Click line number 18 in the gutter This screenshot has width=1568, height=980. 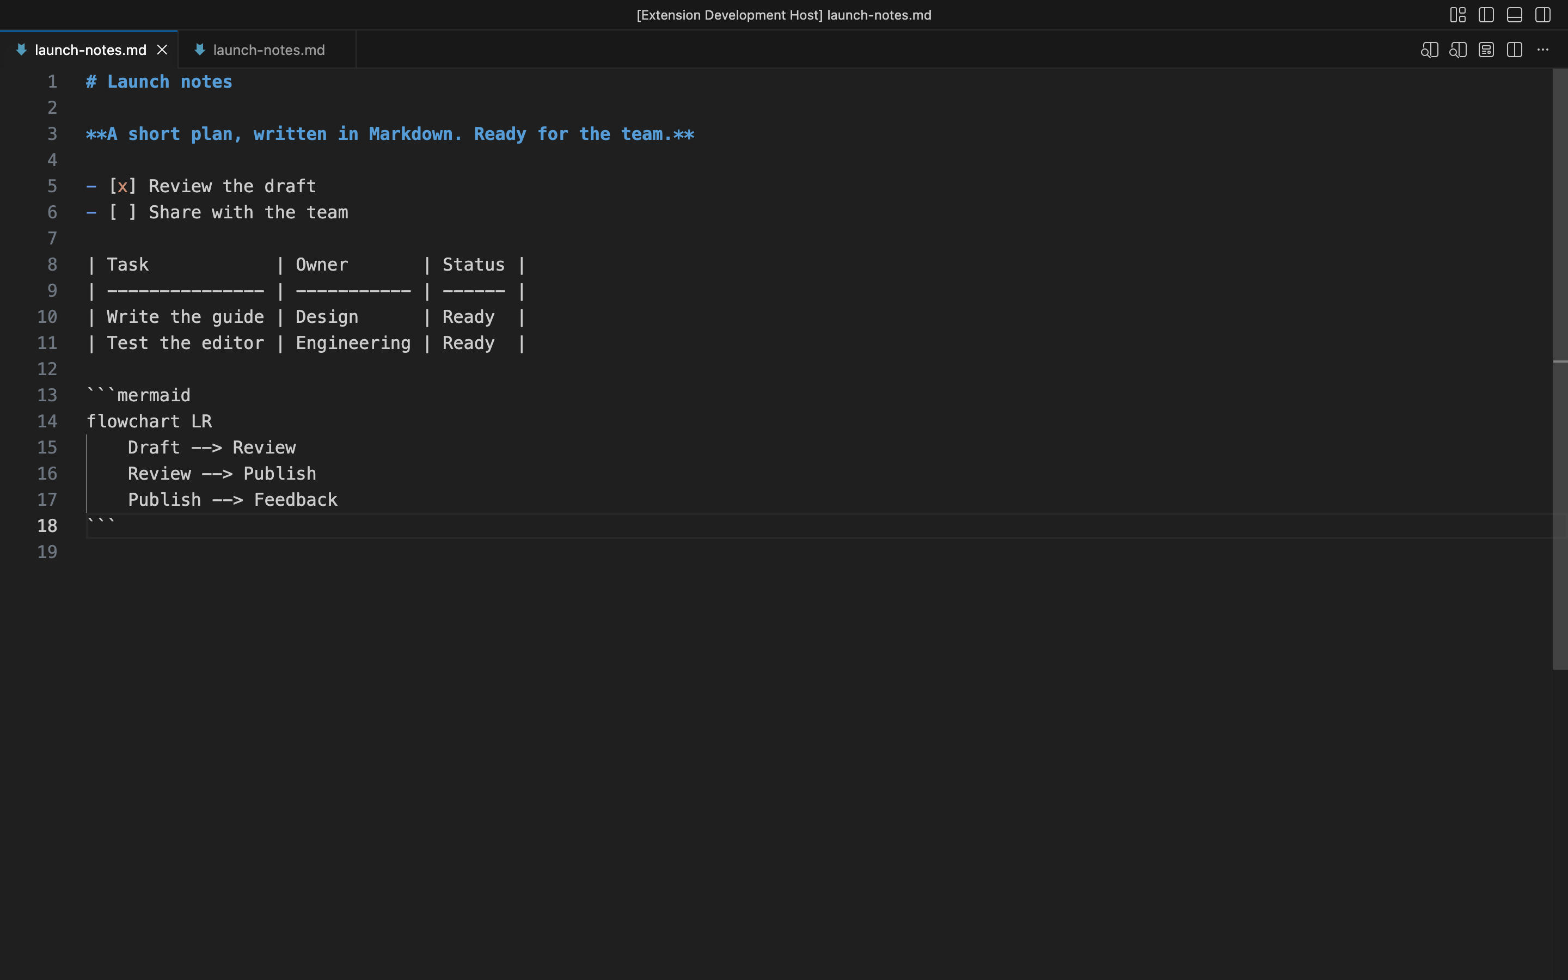point(47,525)
